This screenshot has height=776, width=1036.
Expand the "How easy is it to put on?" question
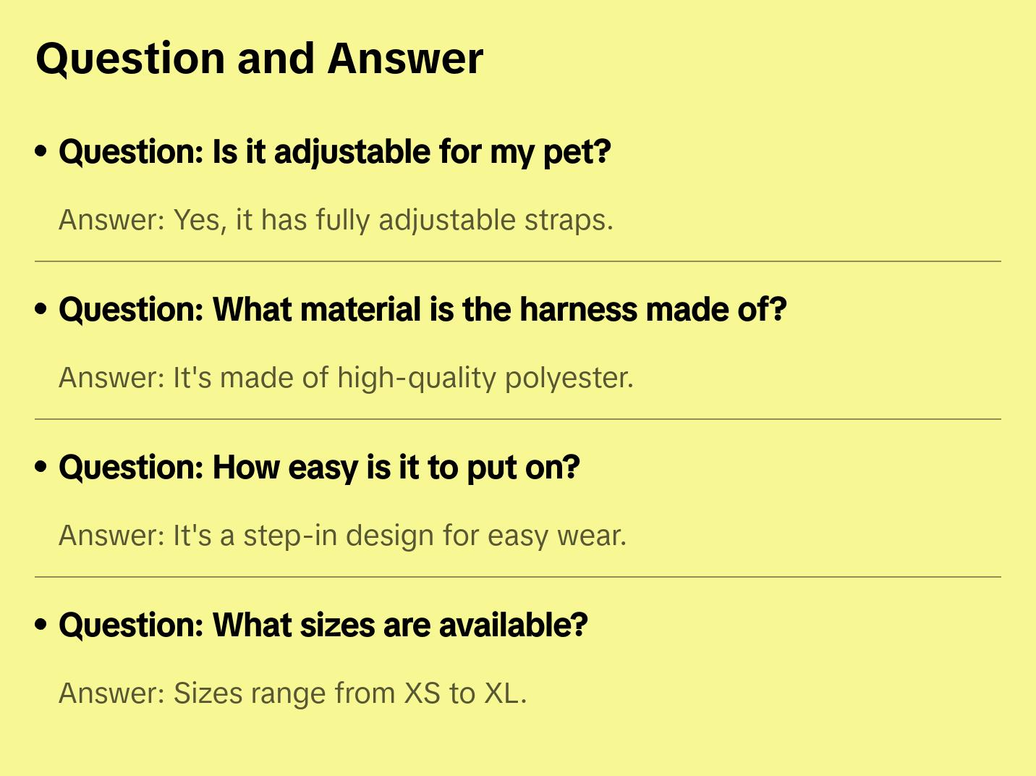click(319, 468)
